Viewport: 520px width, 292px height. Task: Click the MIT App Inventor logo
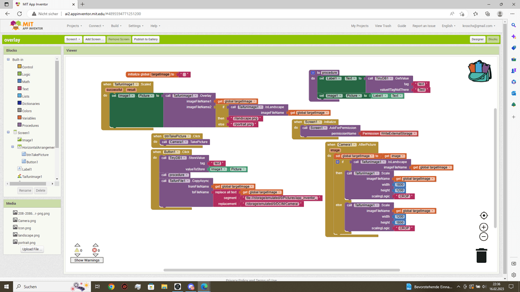[24, 26]
